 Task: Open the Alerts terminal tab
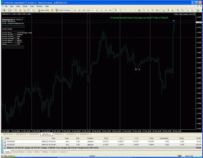[x=37, y=152]
